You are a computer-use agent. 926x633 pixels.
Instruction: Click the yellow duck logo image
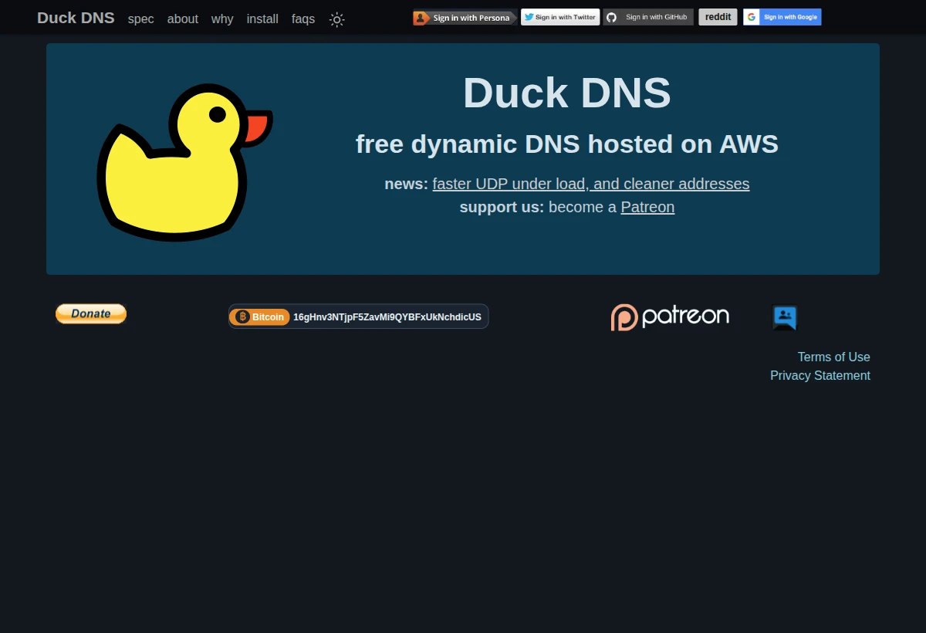(184, 161)
